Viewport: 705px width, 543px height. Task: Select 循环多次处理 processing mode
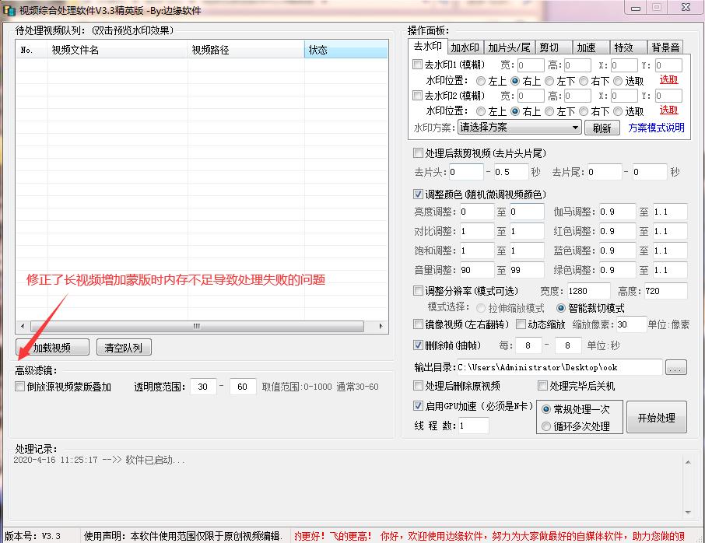[x=547, y=426]
